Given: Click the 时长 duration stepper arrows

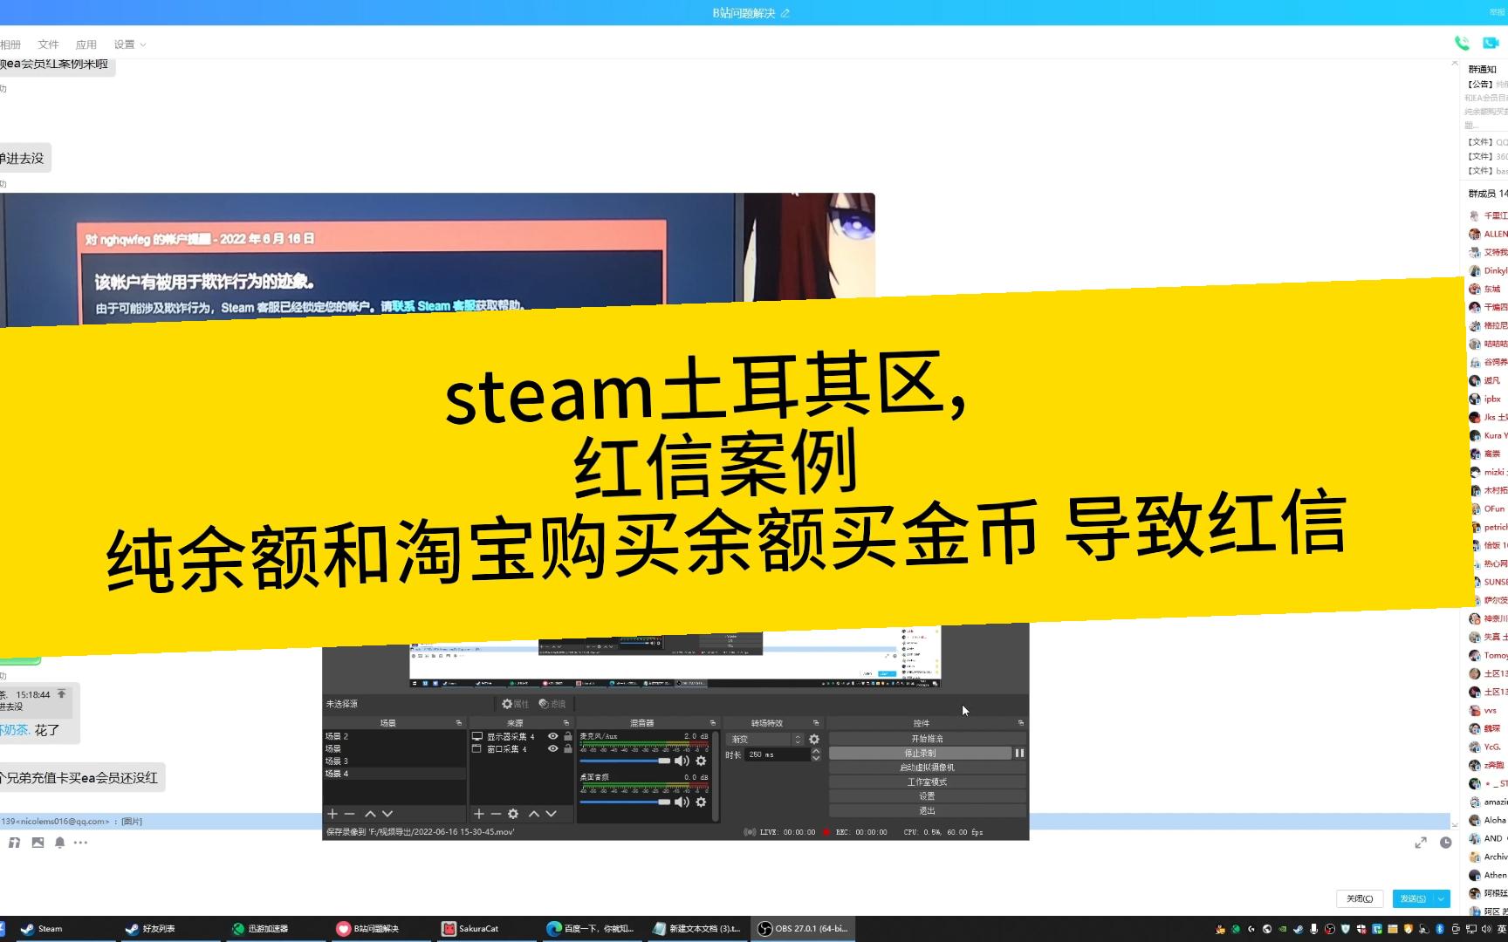Looking at the screenshot, I should tap(816, 754).
